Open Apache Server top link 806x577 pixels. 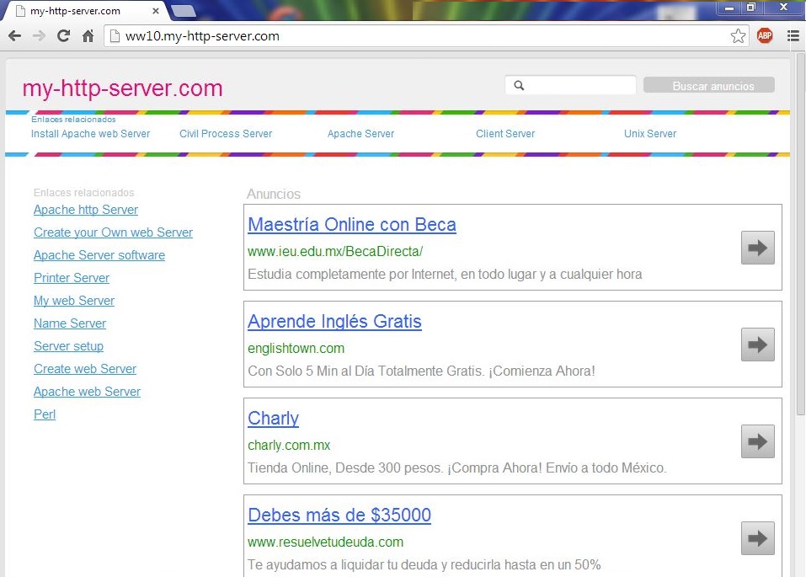pos(360,134)
